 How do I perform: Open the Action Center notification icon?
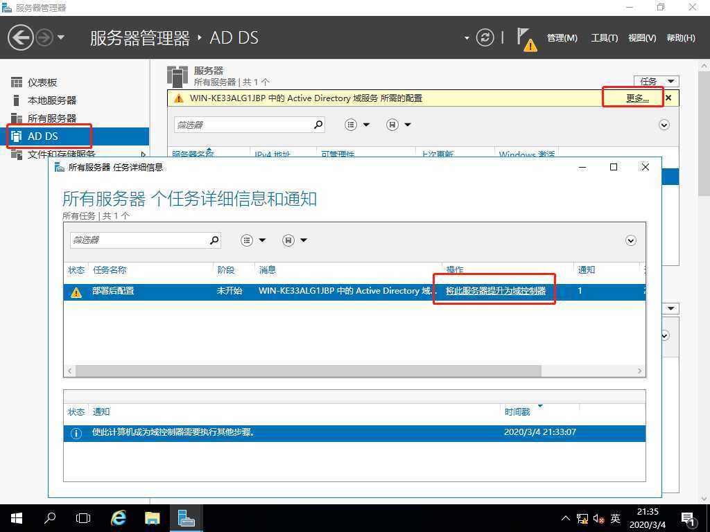point(689,518)
